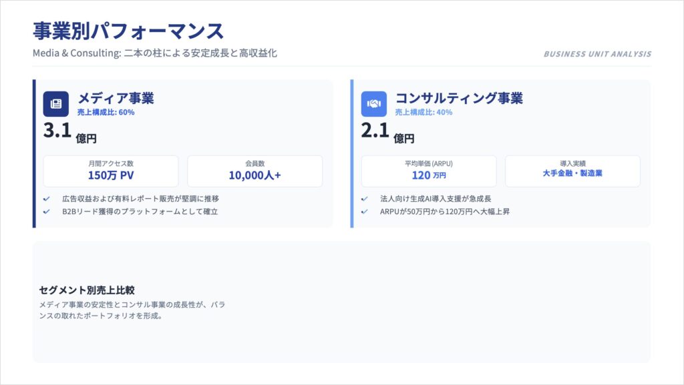Click the 月間アクセス数 150万 PV card
Screen dimensions: 684x385
click(111, 171)
